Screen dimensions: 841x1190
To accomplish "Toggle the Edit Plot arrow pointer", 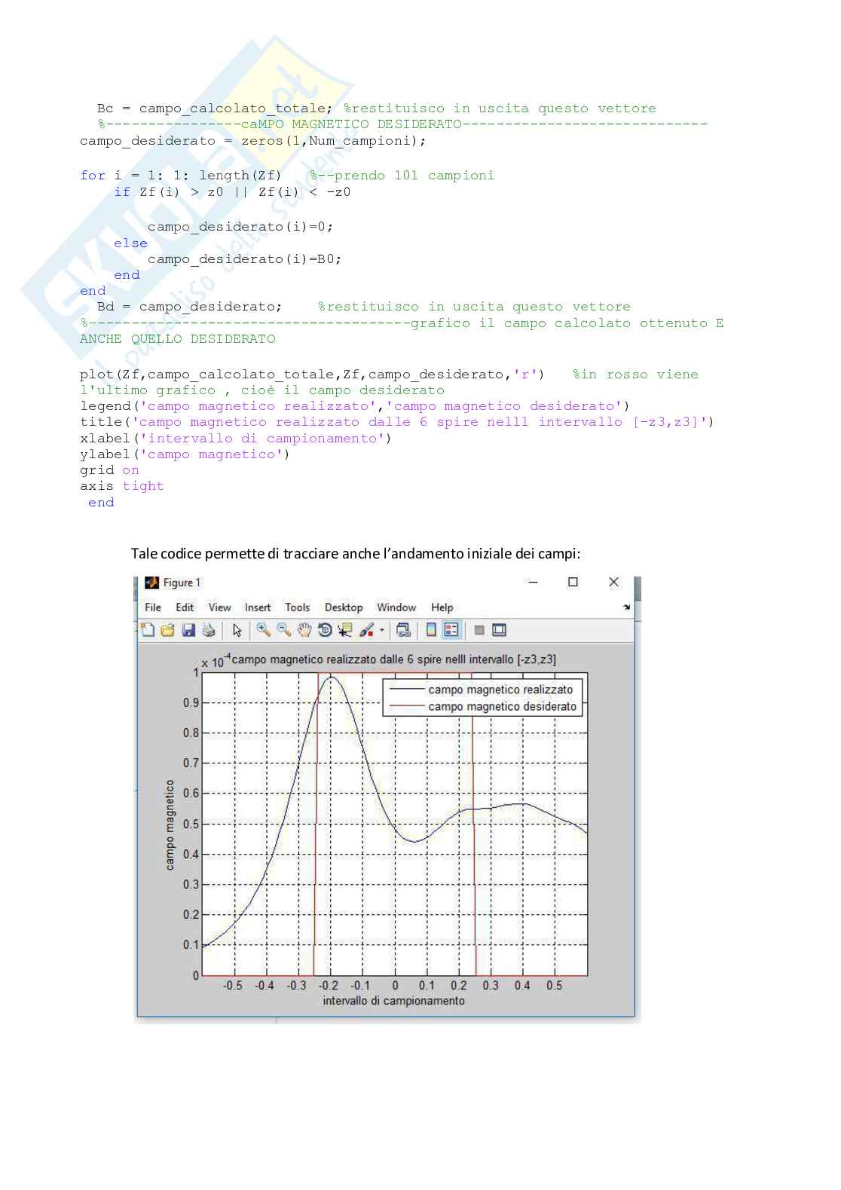I will [237, 630].
